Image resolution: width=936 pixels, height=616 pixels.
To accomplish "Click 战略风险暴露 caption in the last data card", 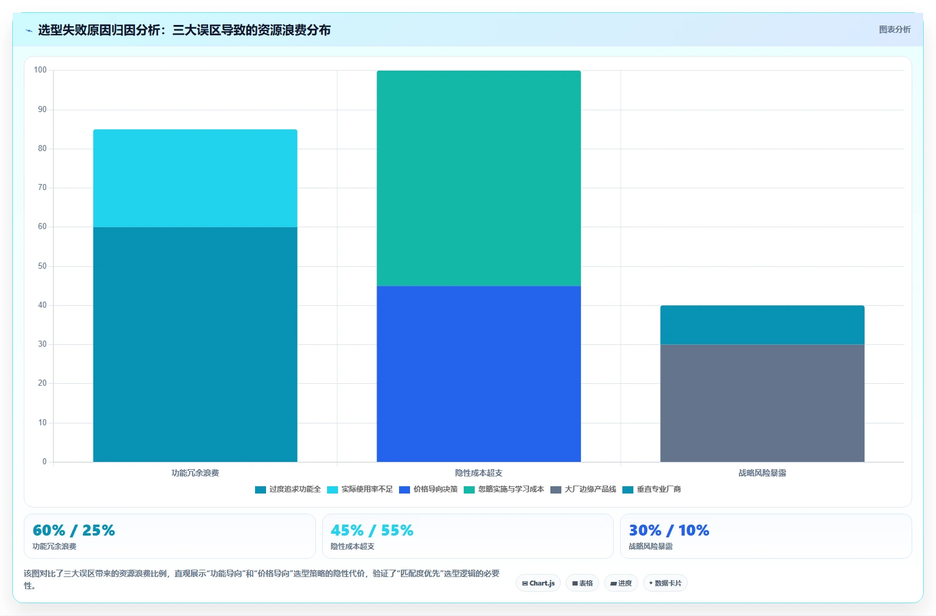I will click(651, 547).
